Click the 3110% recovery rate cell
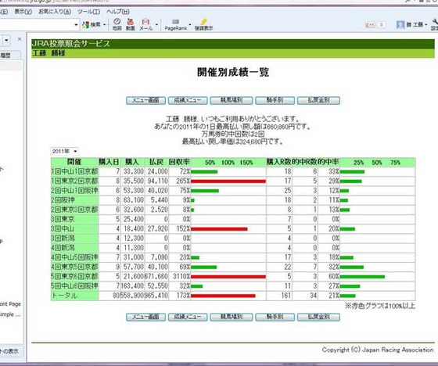The width and height of the screenshot is (438, 366). (179, 276)
